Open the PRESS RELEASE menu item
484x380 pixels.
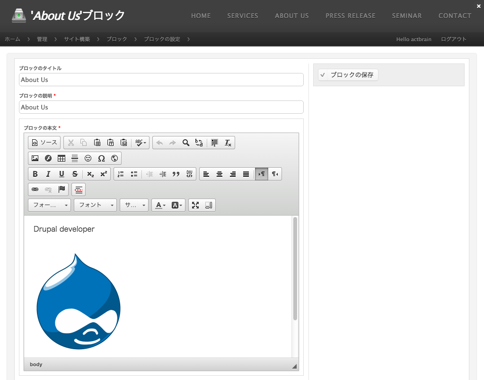point(350,16)
